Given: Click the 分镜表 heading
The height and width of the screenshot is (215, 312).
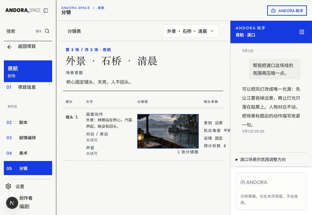Looking at the screenshot, I should (74, 31).
